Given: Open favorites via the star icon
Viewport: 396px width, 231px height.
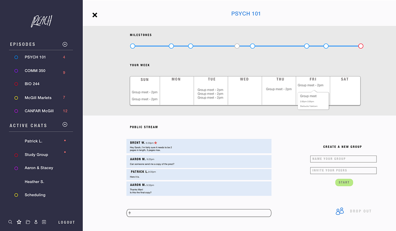Looking at the screenshot, I should (19, 222).
